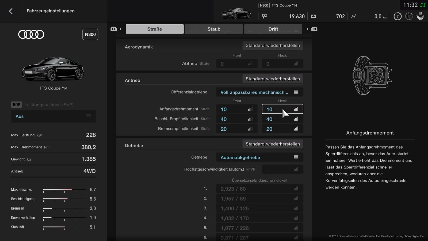This screenshot has height=241, width=428.
Task: Click the Audi four-rings logo
Action: [x=31, y=34]
